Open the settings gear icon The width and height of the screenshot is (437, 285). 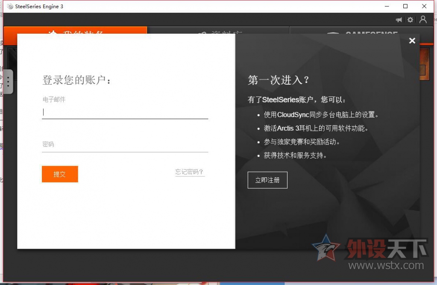tap(410, 20)
